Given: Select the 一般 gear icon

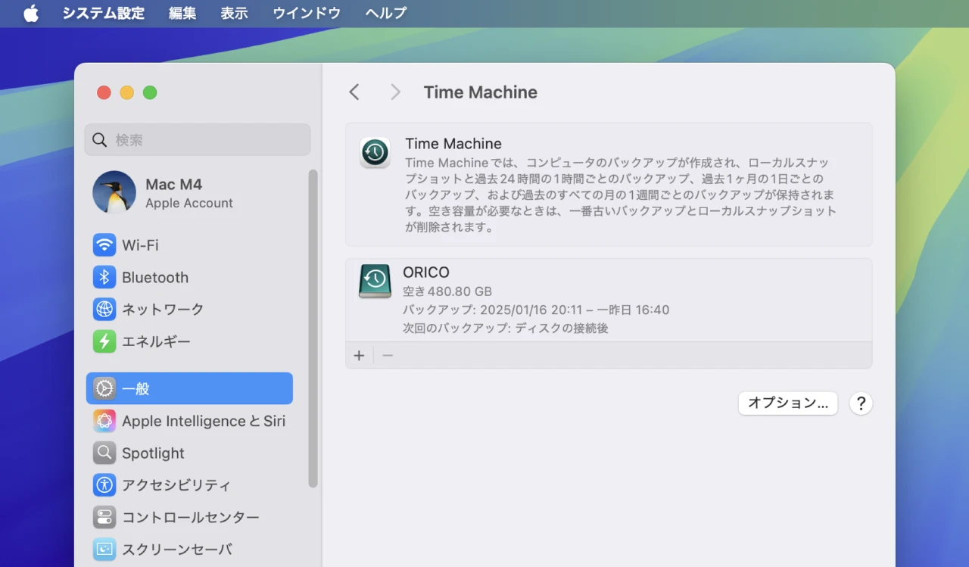Looking at the screenshot, I should coord(104,388).
